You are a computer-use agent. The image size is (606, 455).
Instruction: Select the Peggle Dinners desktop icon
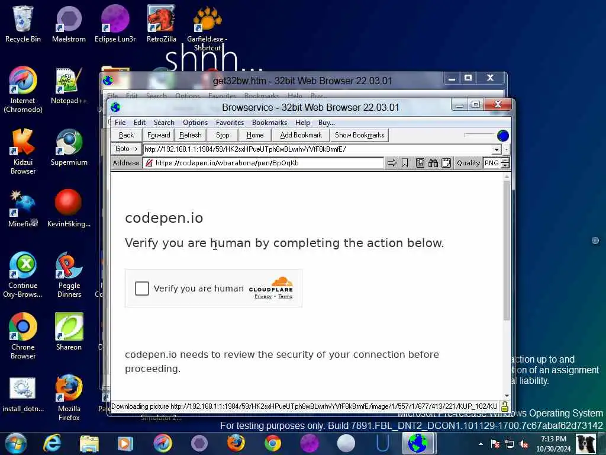tap(69, 275)
